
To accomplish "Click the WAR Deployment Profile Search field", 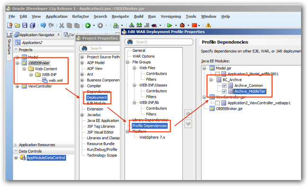I will click(159, 42).
